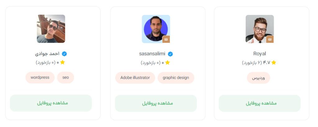The image size is (318, 127).
Task: Click the verified badge next to احمد جوادی
Action: pos(64,54)
